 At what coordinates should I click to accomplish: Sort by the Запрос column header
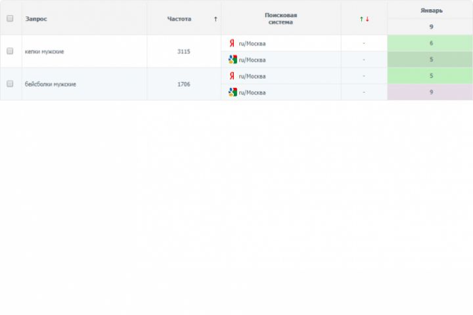click(x=36, y=18)
